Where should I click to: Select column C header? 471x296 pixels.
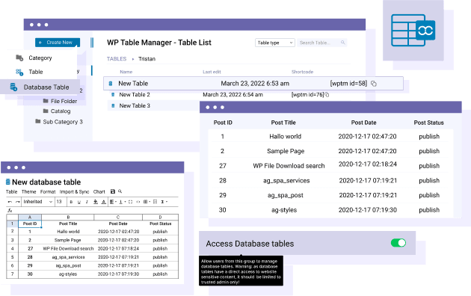(x=118, y=217)
